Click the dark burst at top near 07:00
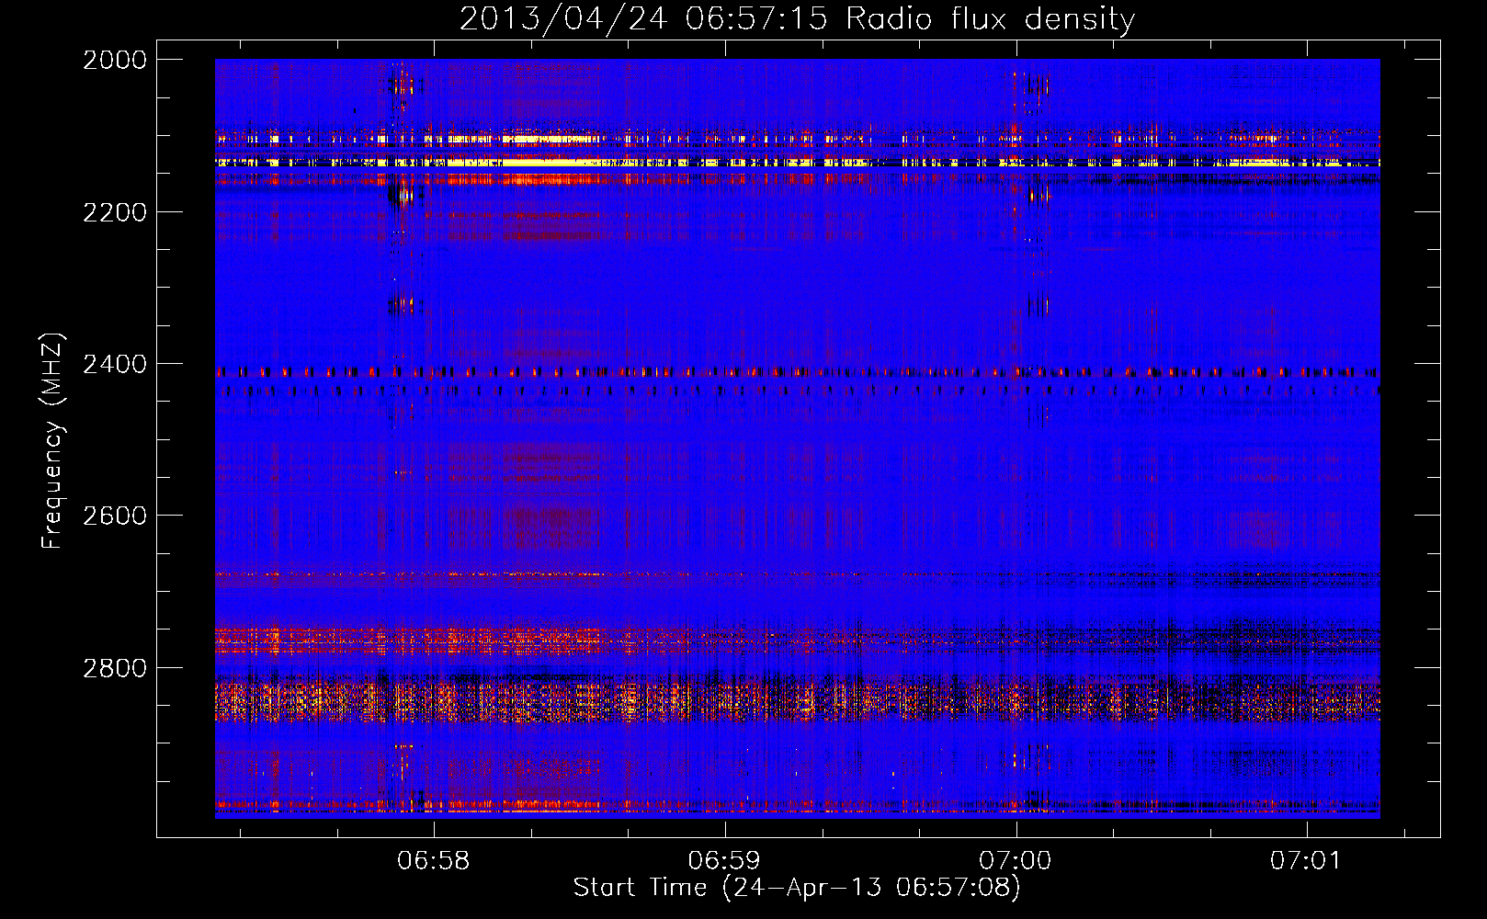The width and height of the screenshot is (1487, 919). pyautogui.click(x=1031, y=88)
